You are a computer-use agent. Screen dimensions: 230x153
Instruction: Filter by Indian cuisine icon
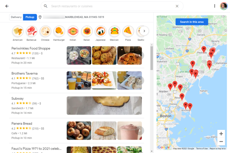(x=73, y=31)
